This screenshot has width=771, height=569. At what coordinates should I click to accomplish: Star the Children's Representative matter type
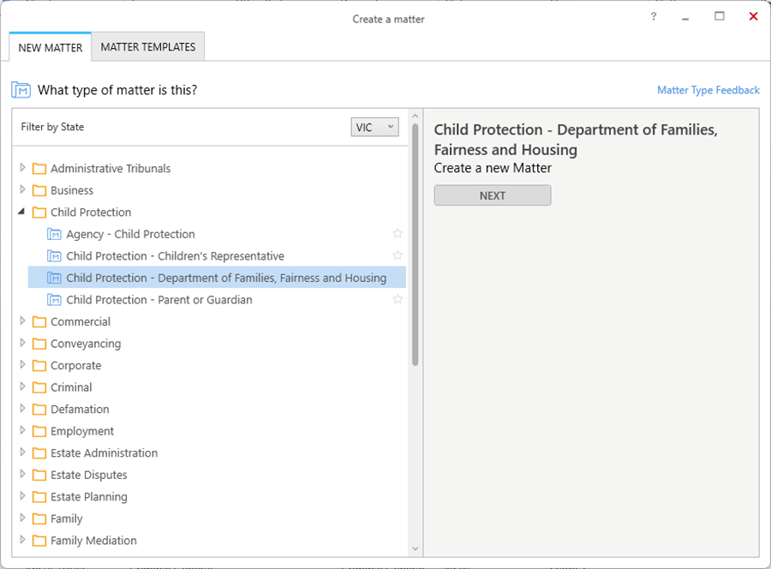397,256
